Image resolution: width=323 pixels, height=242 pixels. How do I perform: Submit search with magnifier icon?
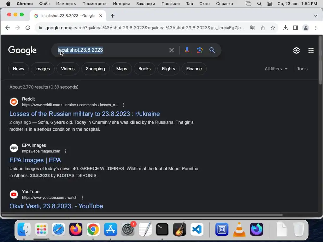212,50
